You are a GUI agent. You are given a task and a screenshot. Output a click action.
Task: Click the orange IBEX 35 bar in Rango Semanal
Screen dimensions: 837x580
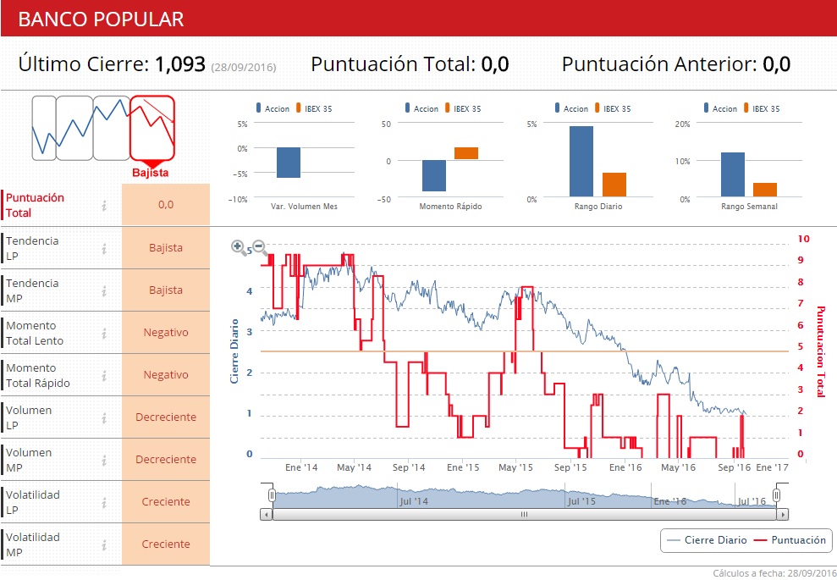765,190
